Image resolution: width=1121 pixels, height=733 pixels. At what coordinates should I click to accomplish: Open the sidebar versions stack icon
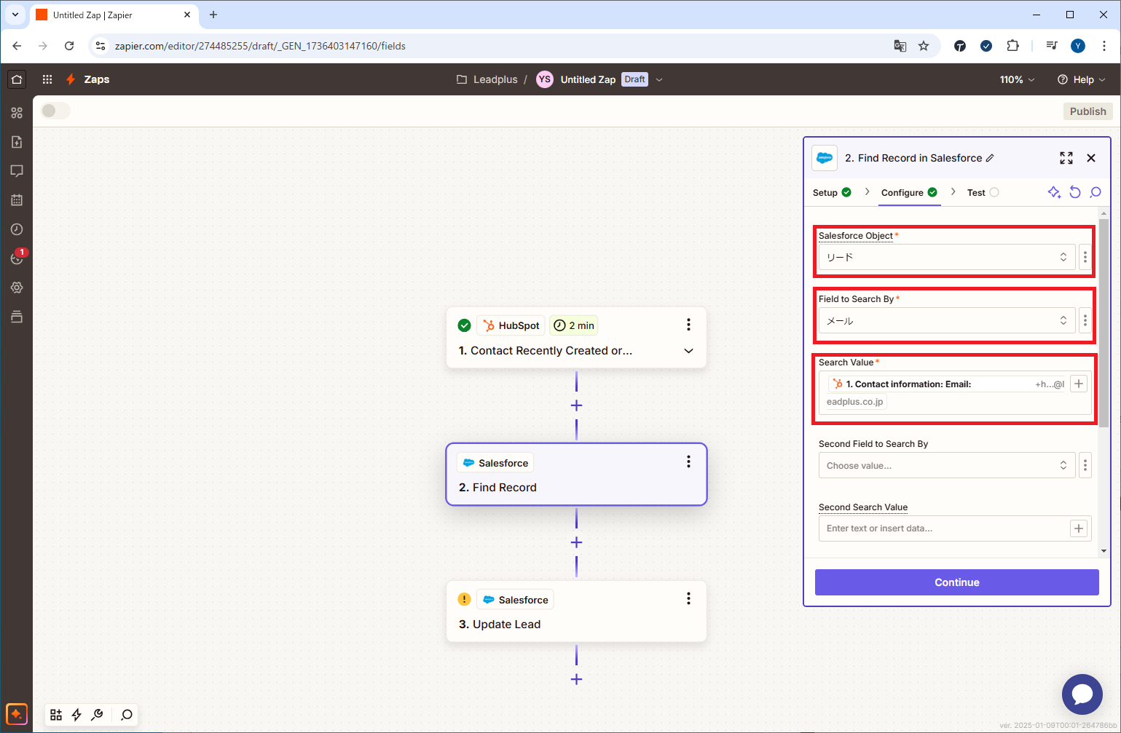[x=17, y=317]
